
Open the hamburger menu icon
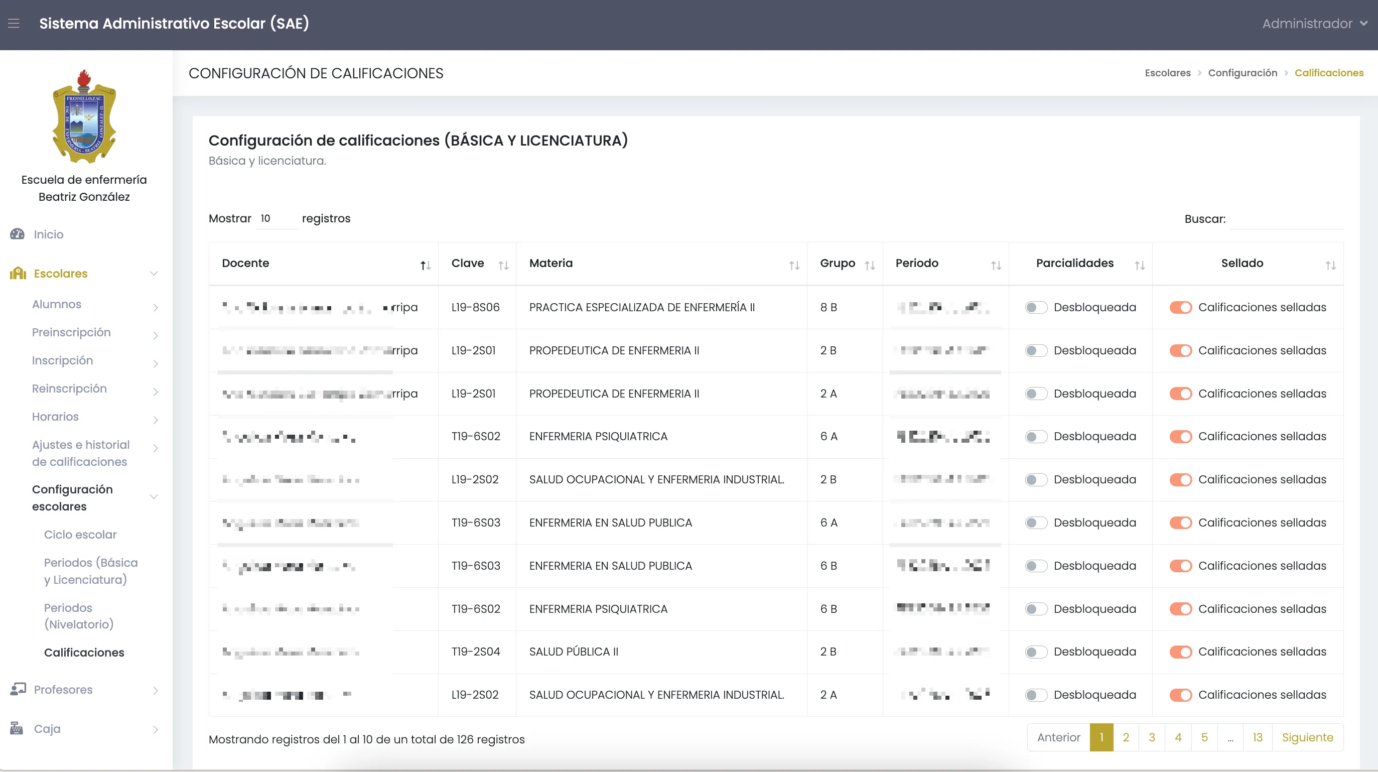(x=14, y=23)
